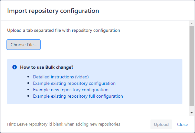Click the vertical scrollbar thumb
Image resolution: width=195 pixels, height=133 pixels.
tap(192, 66)
